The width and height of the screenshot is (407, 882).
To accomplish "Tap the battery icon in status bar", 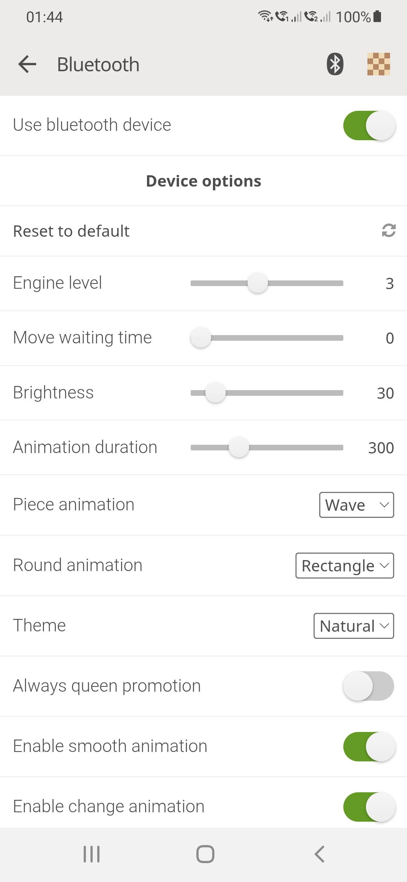I will pyautogui.click(x=377, y=17).
